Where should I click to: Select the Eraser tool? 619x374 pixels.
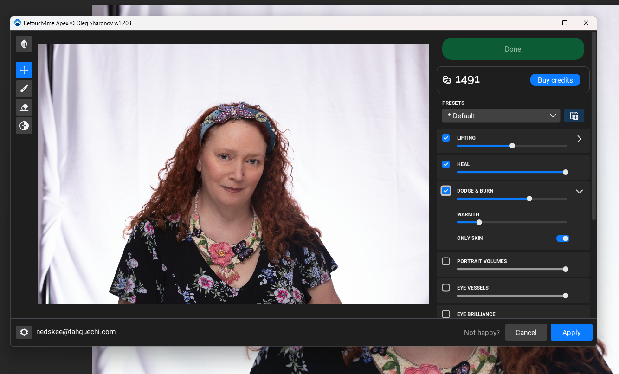coord(24,107)
